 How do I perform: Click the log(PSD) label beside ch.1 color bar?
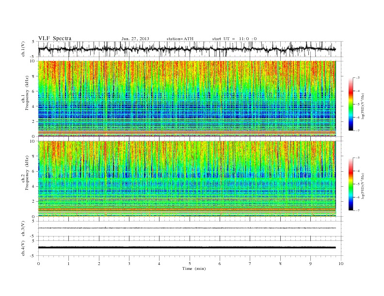(363, 106)
